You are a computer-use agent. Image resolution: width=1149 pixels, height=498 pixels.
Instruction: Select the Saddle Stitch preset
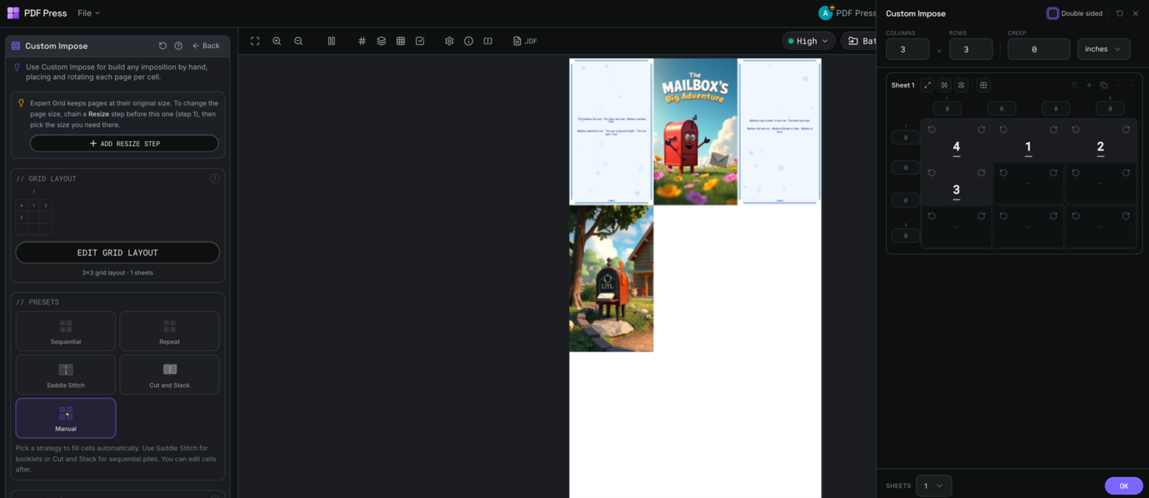[x=66, y=375]
